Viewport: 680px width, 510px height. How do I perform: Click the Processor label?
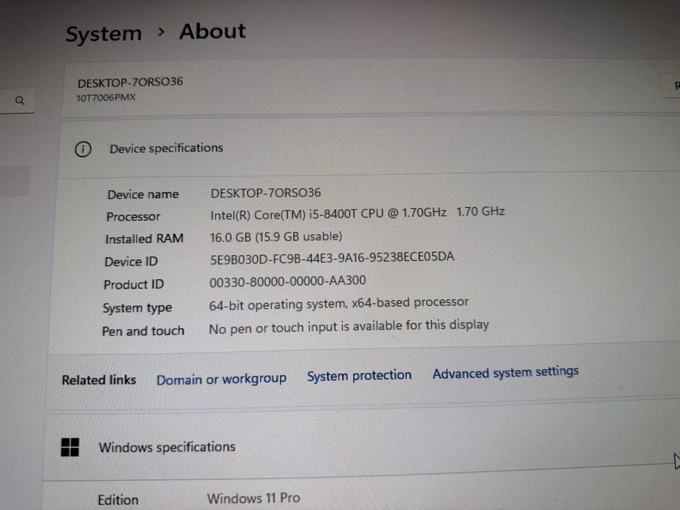tap(133, 216)
